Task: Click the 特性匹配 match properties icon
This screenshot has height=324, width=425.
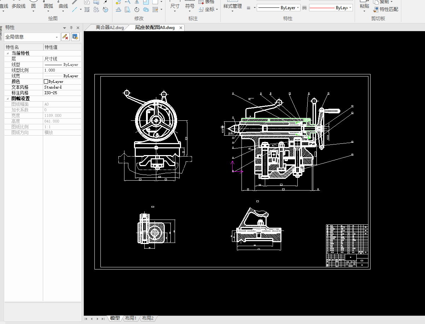Action: click(376, 9)
